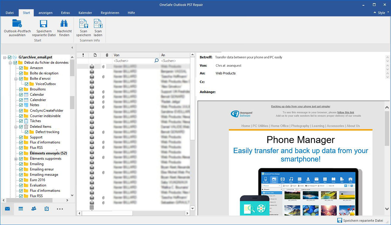Open calendar view icon in bottom bar
The width and height of the screenshot is (391, 225).
click(21, 209)
